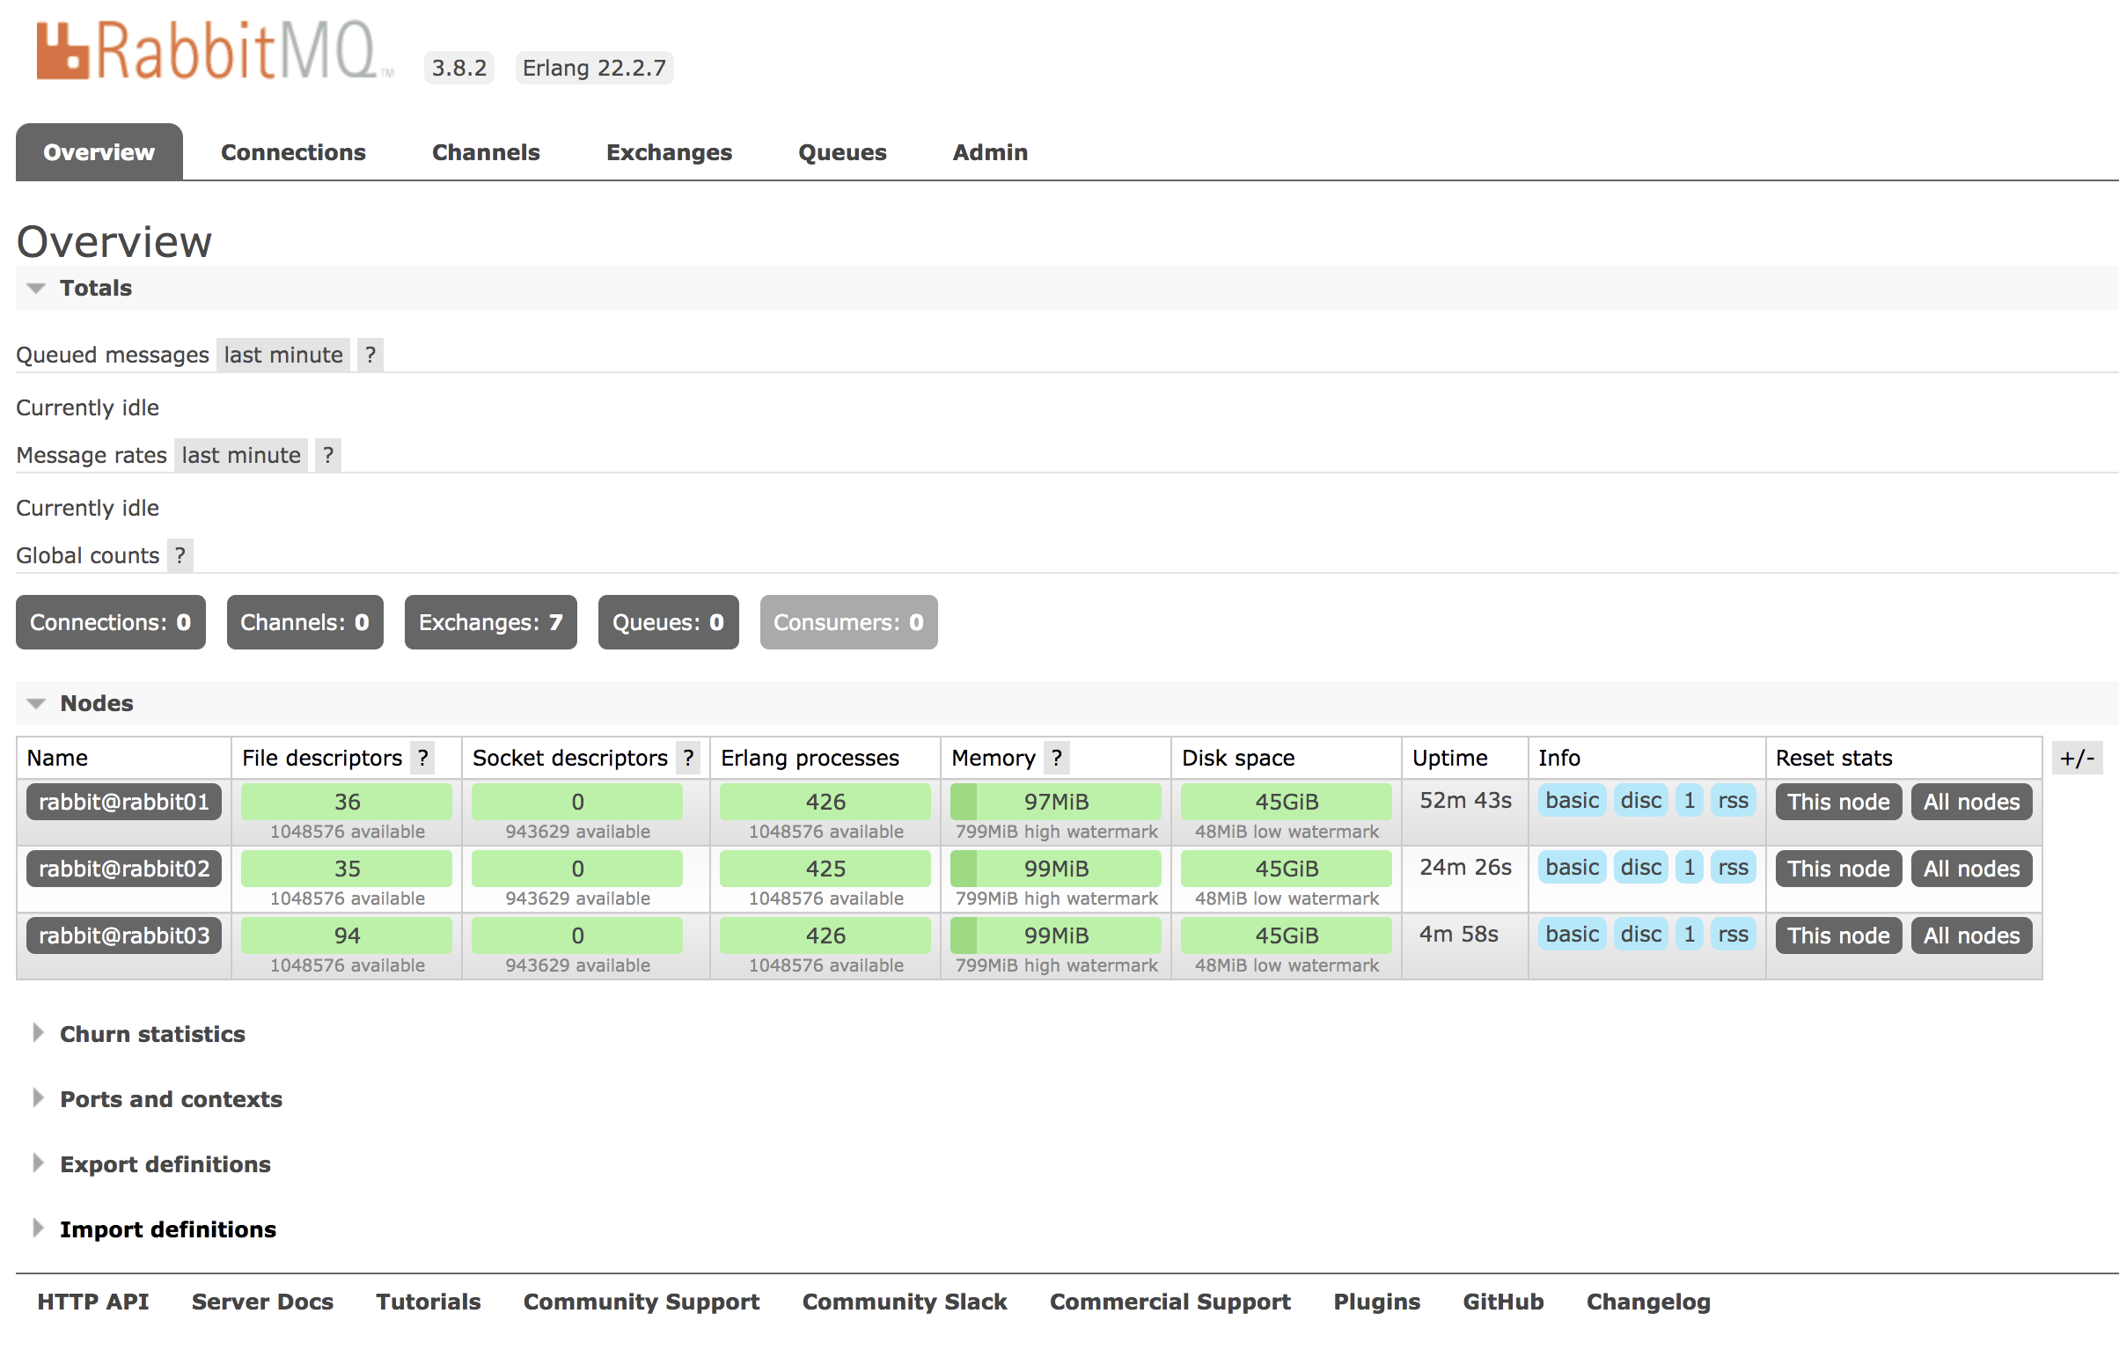The image size is (2119, 1350).
Task: Expand Churn statistics section
Action: pyautogui.click(x=151, y=1034)
